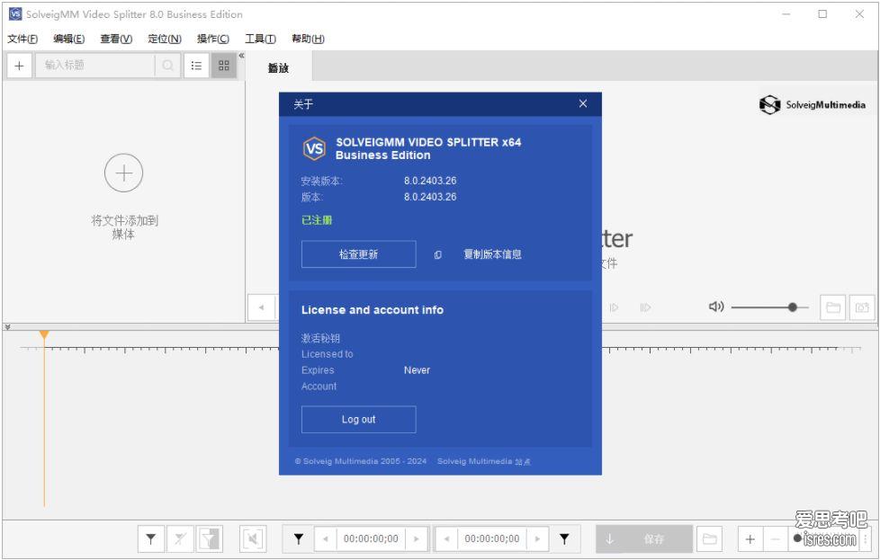Click the open folder icon near volume
This screenshot has height=560, width=880.
click(833, 307)
